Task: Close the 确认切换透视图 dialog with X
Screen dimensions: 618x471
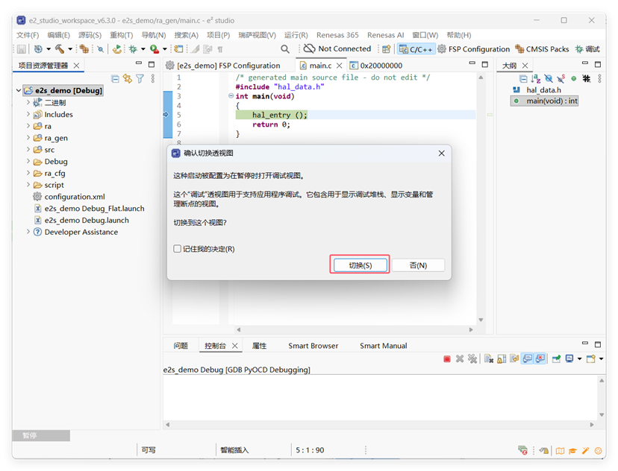Action: pos(441,153)
